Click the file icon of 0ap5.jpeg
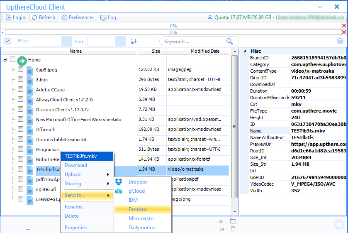Screen dimensions: 348x233 click(30, 71)
